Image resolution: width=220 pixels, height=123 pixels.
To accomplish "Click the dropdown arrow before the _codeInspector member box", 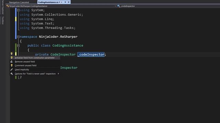I will [x=115, y=6].
